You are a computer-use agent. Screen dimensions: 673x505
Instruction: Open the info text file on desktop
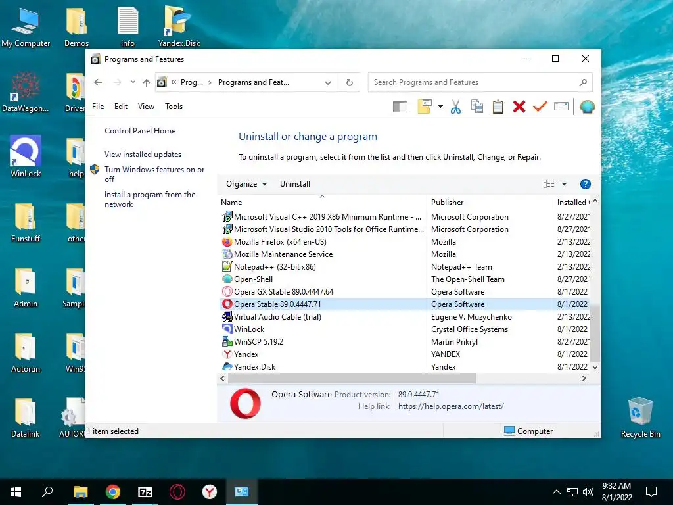pyautogui.click(x=128, y=26)
